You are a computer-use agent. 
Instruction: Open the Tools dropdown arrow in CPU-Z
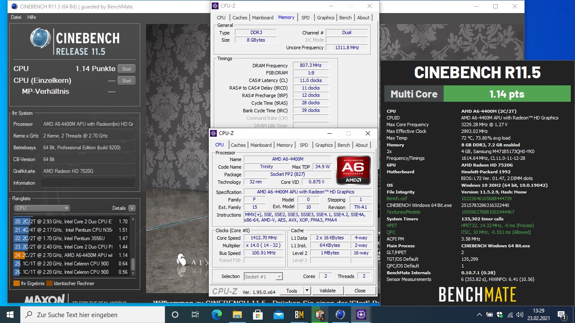pos(307,291)
